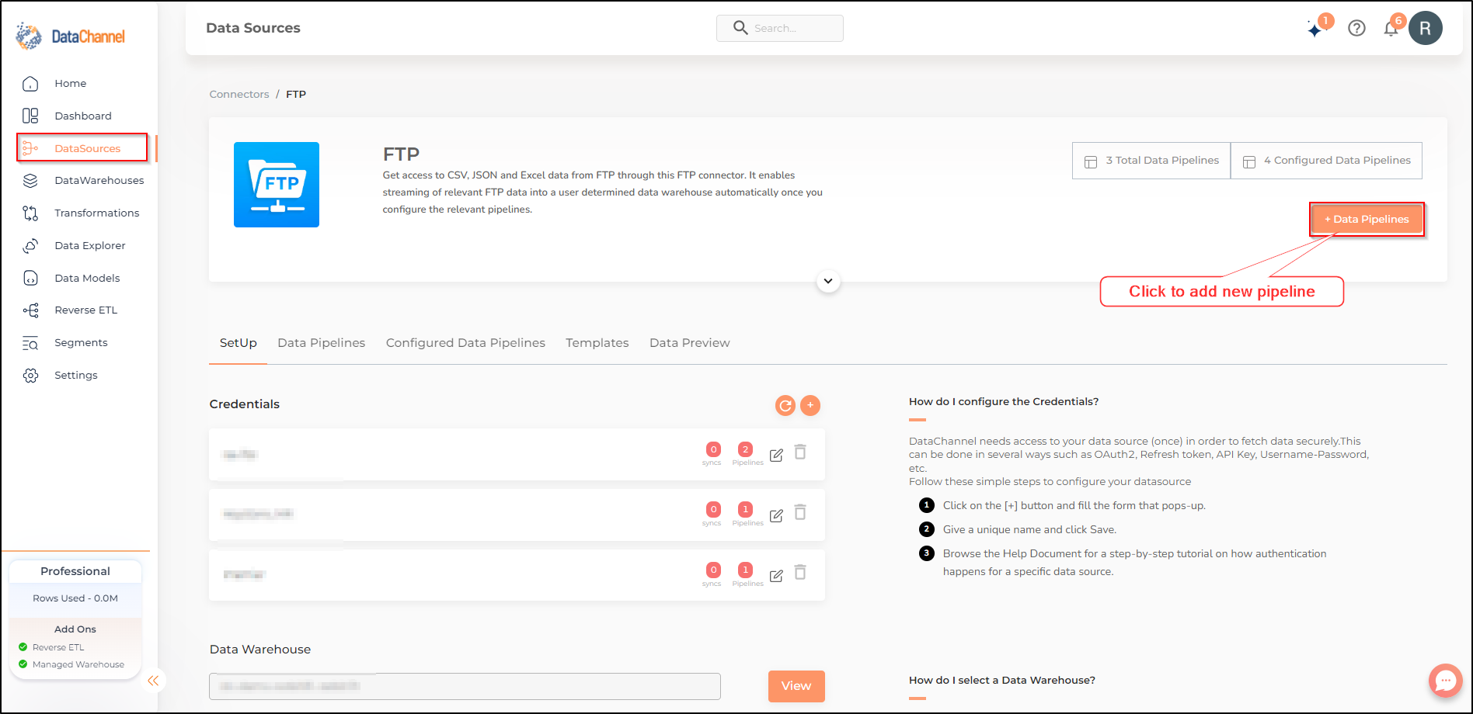The height and width of the screenshot is (714, 1473).
Task: Open the Templates tab
Action: [597, 343]
